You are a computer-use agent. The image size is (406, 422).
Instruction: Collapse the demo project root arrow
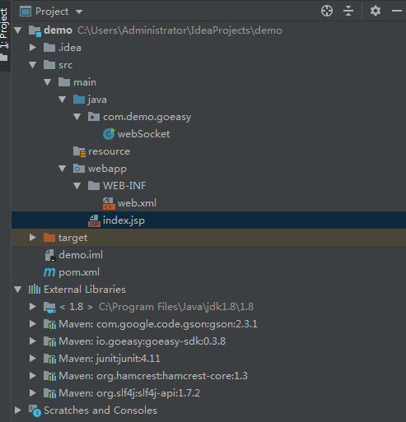18,30
